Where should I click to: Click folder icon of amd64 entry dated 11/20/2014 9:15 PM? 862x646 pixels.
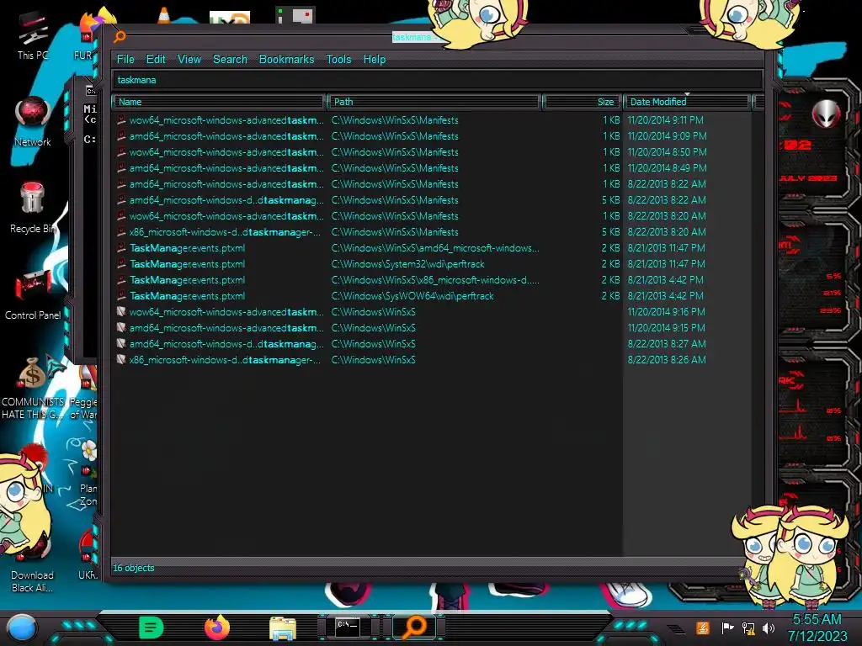point(121,327)
